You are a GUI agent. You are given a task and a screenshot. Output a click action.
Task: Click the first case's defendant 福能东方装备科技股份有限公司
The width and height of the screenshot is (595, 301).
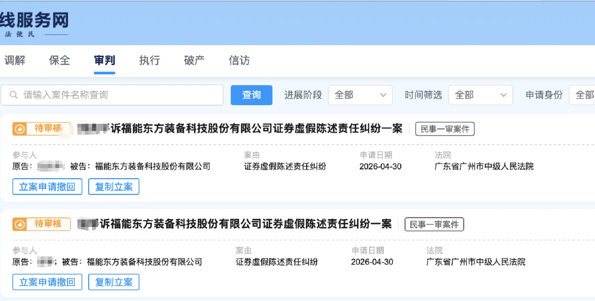(152, 166)
